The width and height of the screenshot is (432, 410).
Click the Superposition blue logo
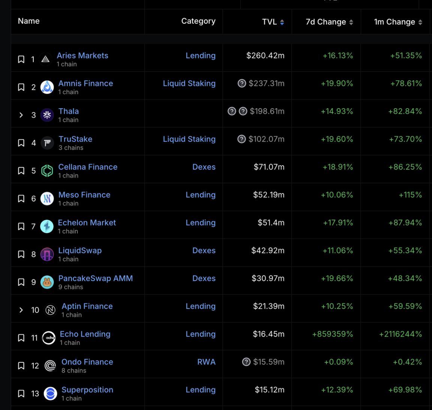point(50,394)
